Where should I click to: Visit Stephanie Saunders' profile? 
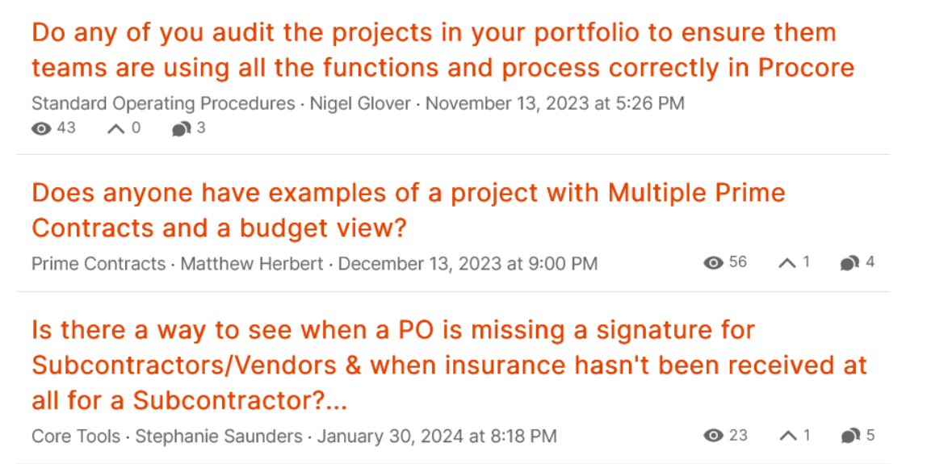(219, 437)
